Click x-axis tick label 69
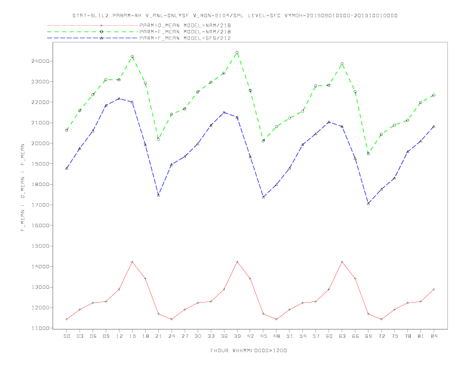Image resolution: width=473 pixels, height=366 pixels. click(x=368, y=336)
